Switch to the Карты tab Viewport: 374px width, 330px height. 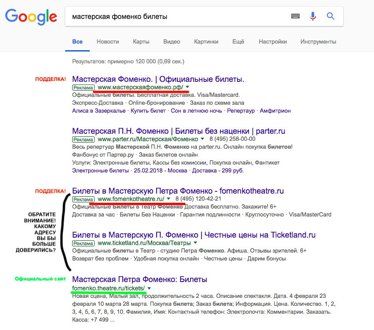[x=141, y=41]
